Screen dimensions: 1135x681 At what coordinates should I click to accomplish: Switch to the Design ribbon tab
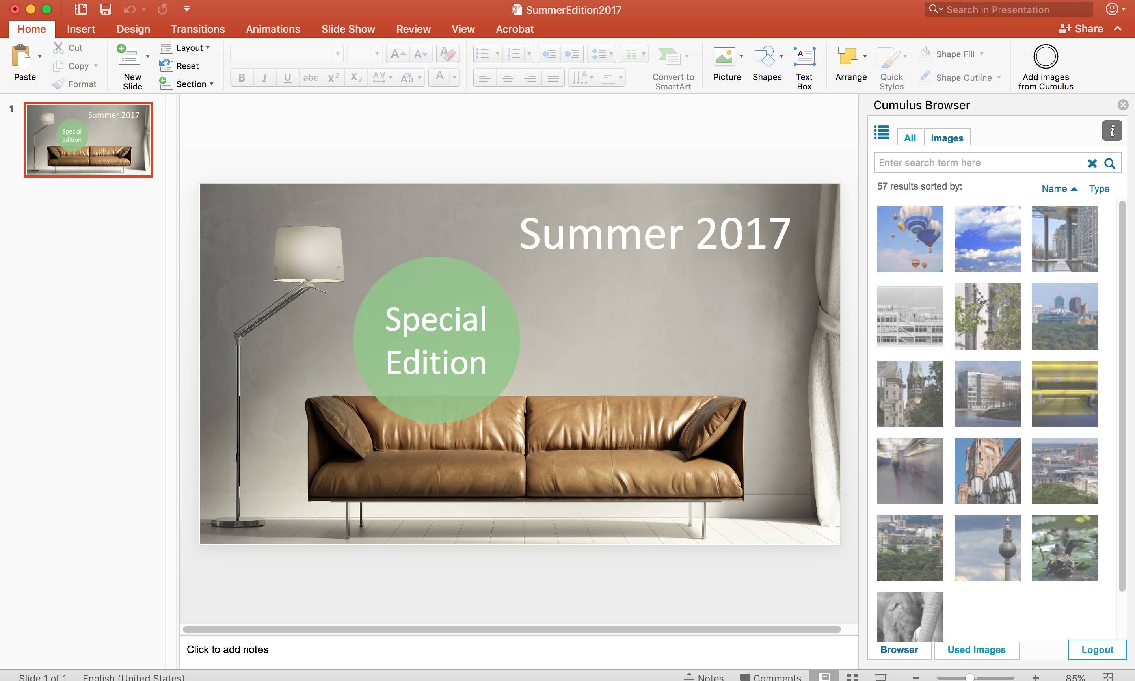133,29
